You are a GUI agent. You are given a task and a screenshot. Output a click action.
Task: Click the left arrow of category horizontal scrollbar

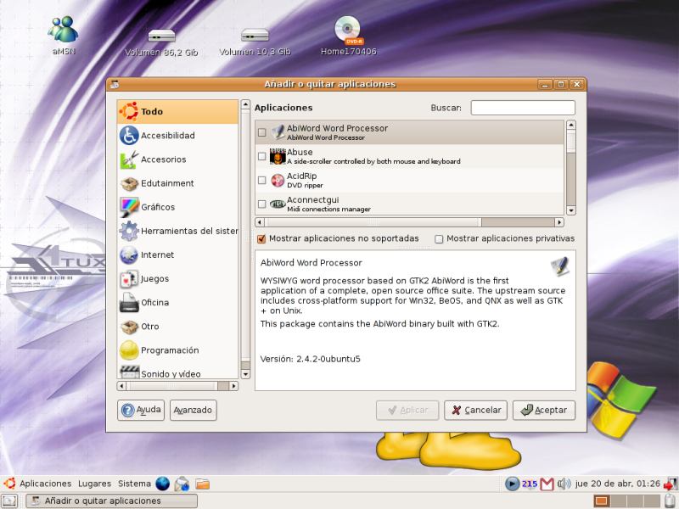(x=121, y=386)
